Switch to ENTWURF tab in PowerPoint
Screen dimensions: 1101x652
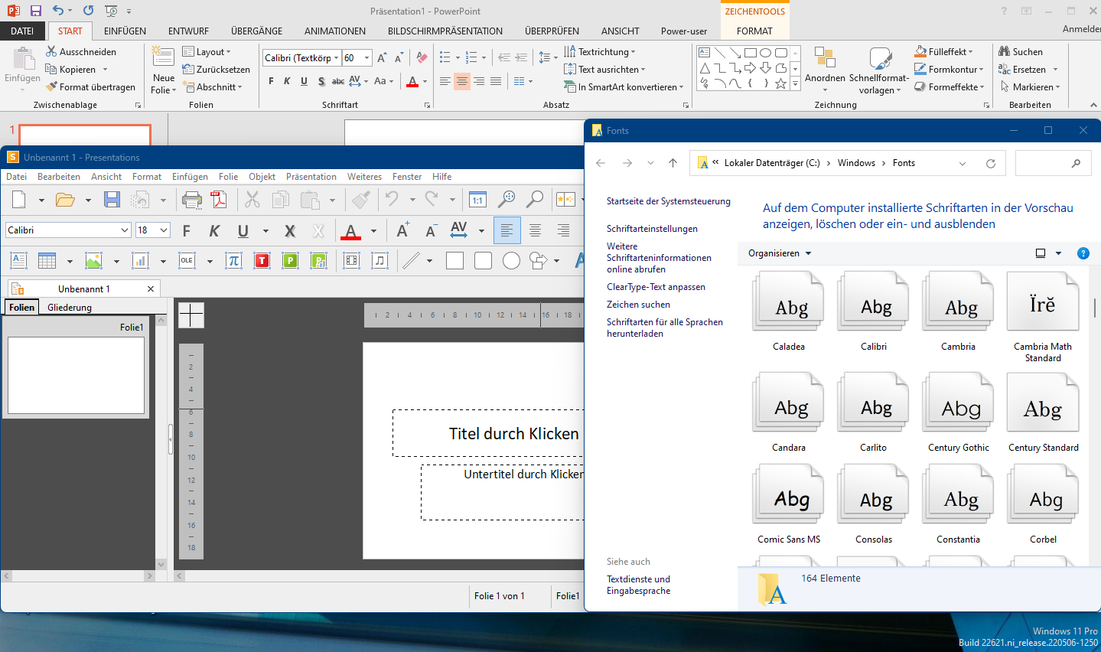(x=188, y=31)
